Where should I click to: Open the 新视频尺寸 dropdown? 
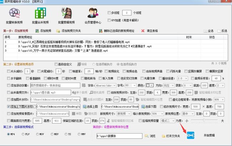[x=124, y=114]
